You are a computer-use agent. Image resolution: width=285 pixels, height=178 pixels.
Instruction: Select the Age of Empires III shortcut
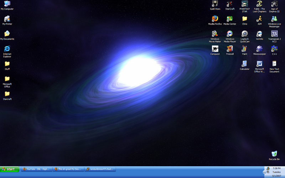pos(274,6)
